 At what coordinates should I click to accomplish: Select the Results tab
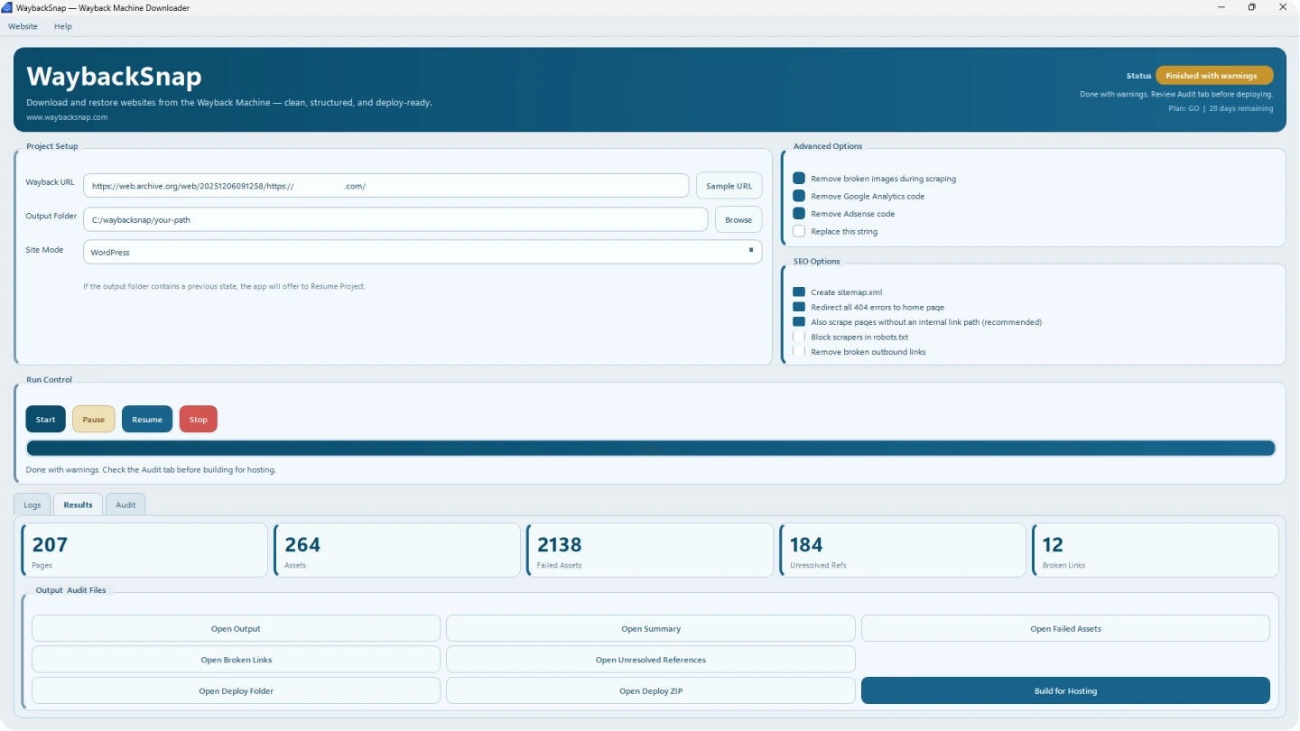click(78, 504)
